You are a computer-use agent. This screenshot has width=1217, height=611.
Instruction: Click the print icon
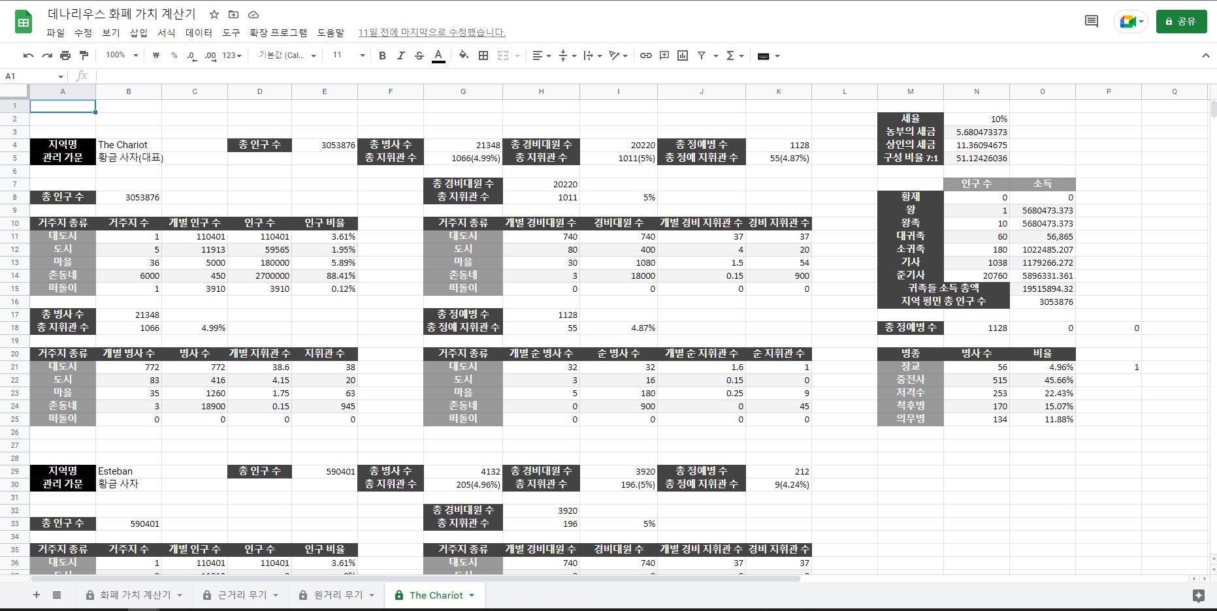pos(65,55)
